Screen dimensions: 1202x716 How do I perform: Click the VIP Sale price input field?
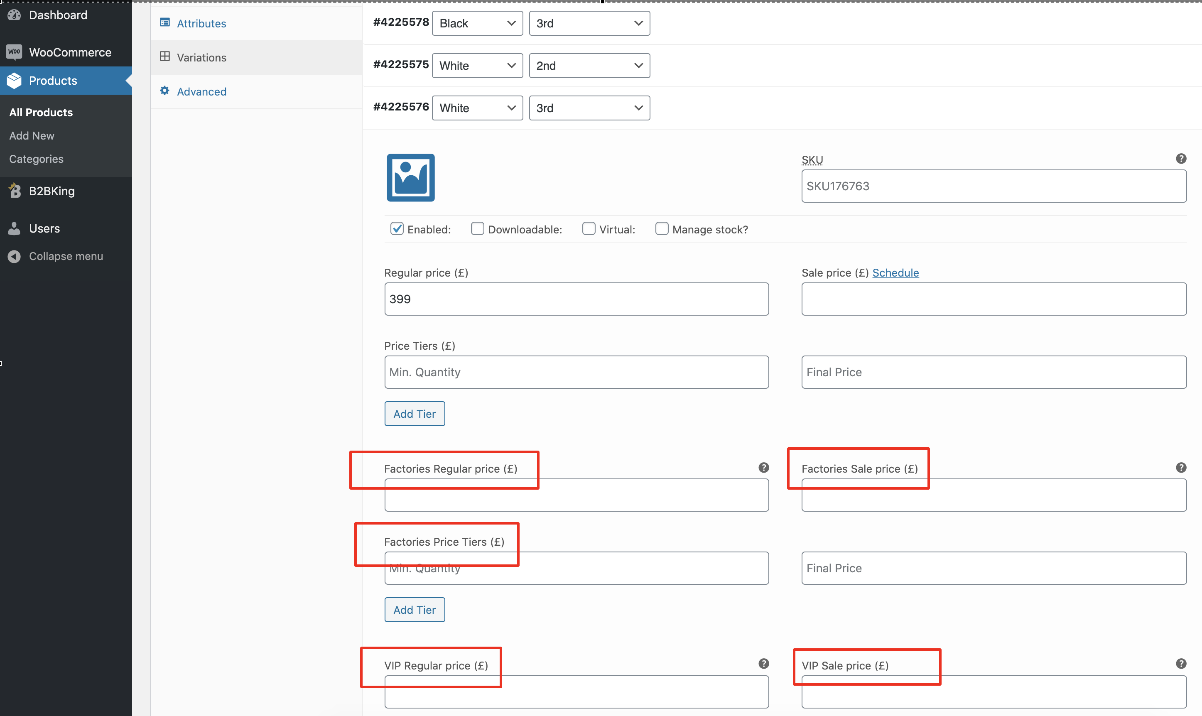[994, 692]
